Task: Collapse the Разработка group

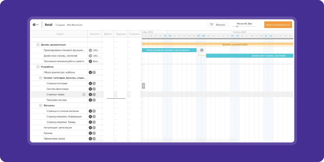Action: pyautogui.click(x=38, y=67)
